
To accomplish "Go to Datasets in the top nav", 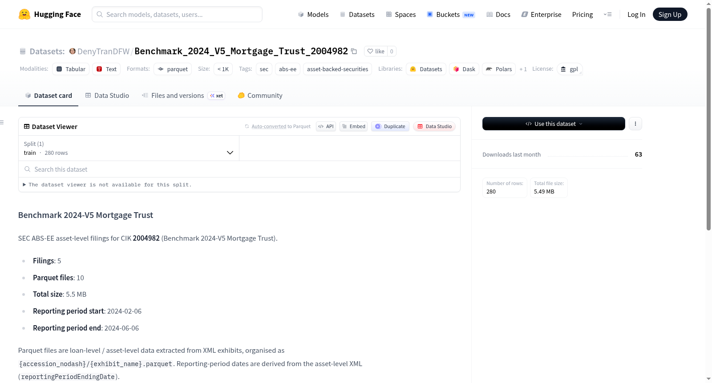I will coord(357,14).
